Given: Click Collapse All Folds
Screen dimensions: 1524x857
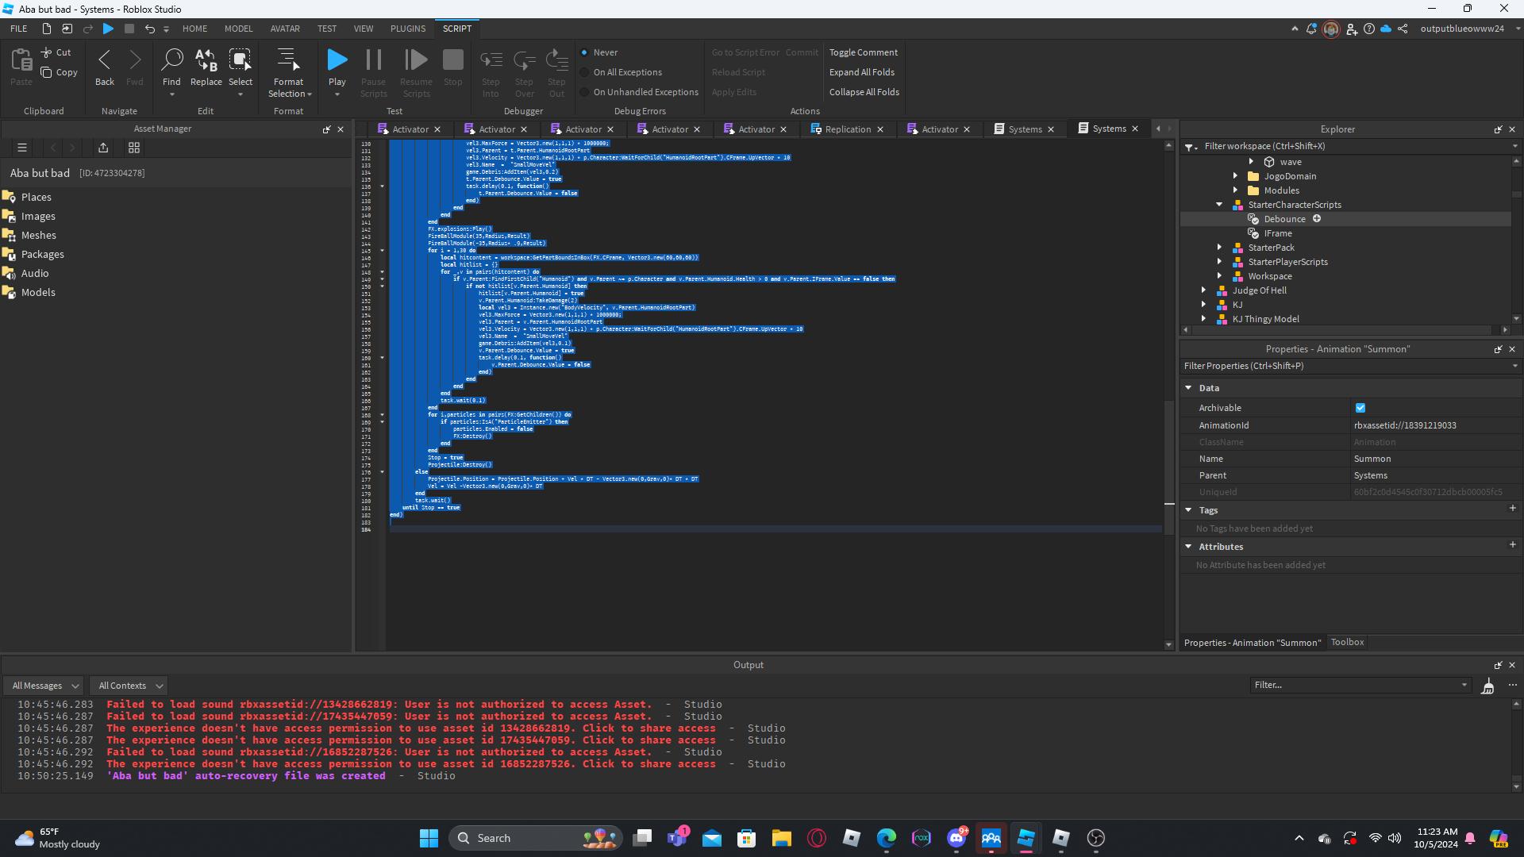Looking at the screenshot, I should (864, 92).
